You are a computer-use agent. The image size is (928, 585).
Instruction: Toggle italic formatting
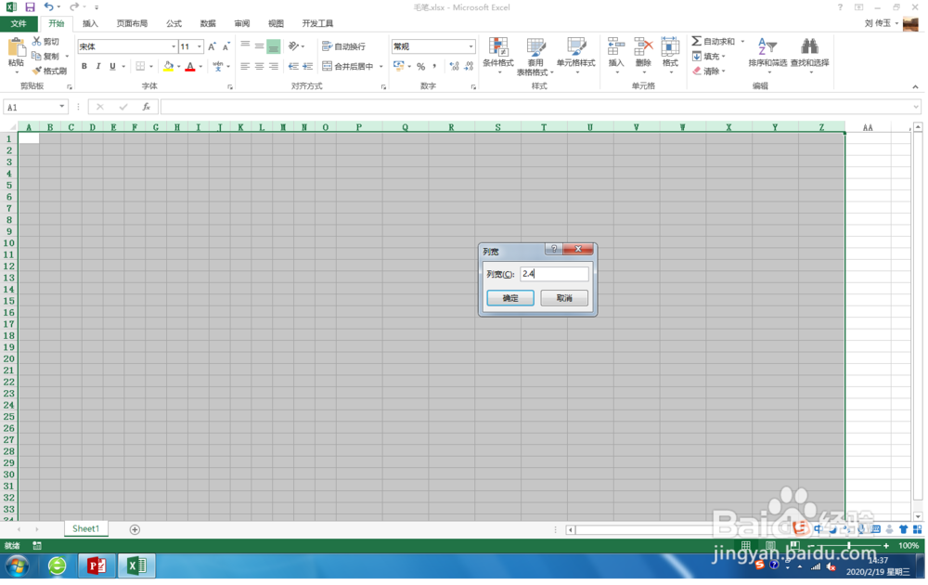coord(97,67)
